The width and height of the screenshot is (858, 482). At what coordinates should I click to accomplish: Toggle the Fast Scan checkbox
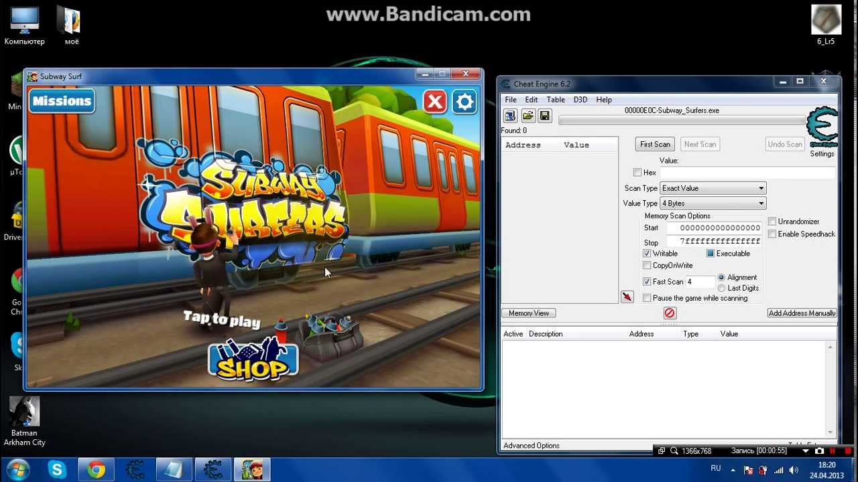647,282
